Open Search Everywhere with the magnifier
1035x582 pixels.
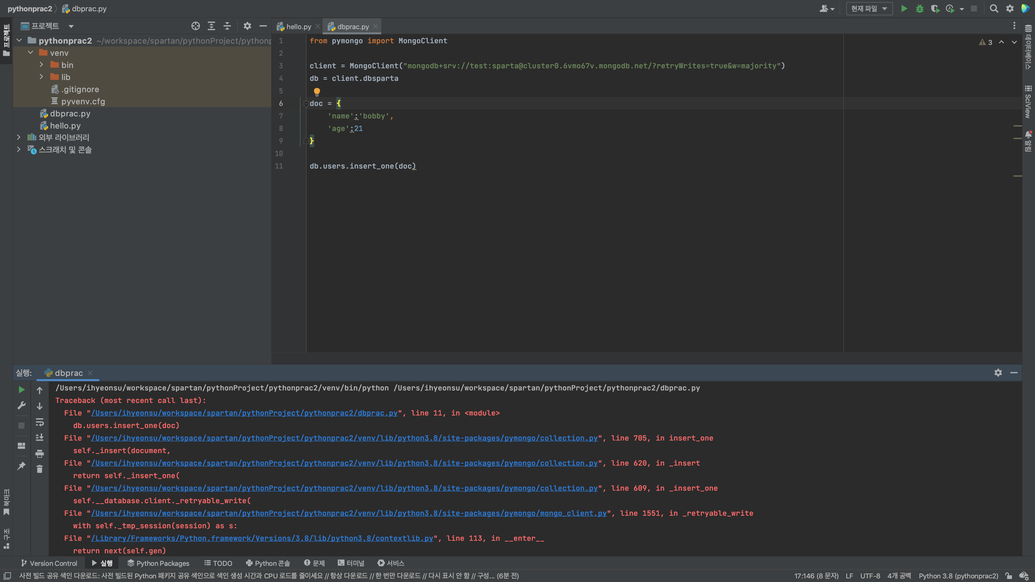[x=994, y=8]
